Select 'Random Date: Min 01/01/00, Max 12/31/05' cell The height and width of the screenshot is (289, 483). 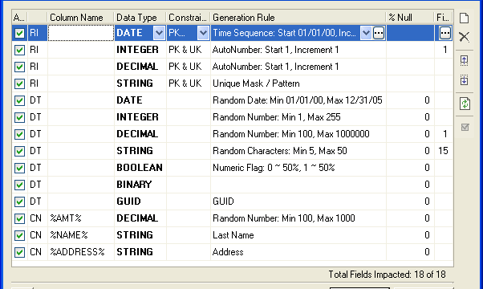pos(298,100)
